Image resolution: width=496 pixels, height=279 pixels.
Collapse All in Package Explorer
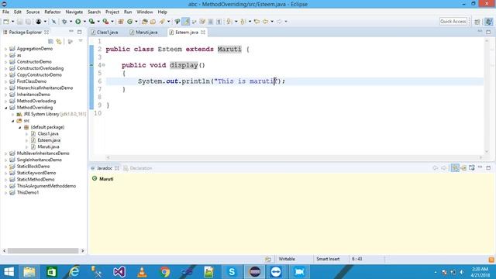click(x=50, y=41)
